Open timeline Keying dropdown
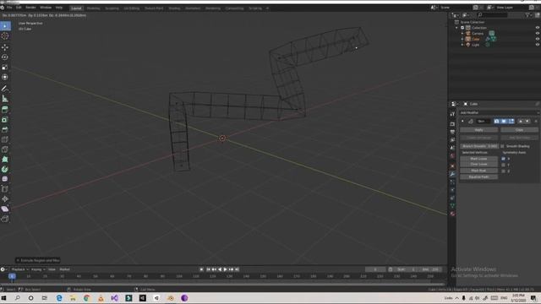Screen dimensions: 541x304 tap(38, 269)
